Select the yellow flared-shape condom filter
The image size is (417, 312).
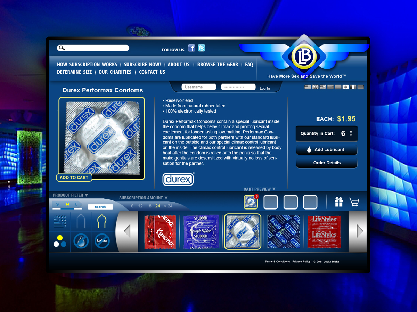pos(101,221)
